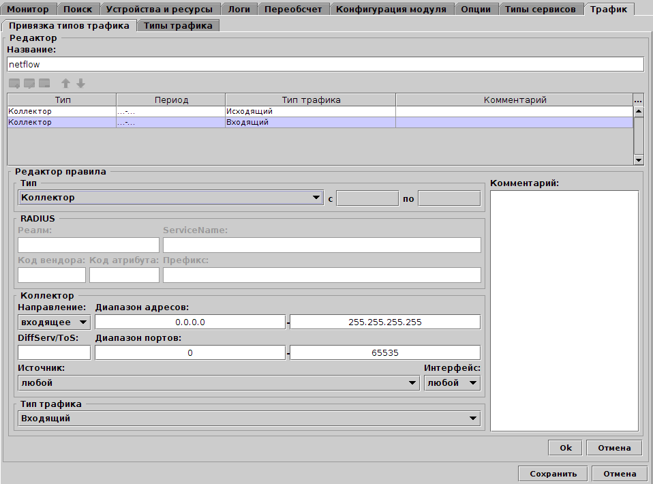
Task: Click the move rule down arrow icon
Action: 80,83
